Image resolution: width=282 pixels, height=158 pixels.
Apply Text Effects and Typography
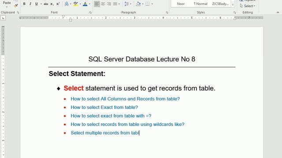tap(67, 4)
